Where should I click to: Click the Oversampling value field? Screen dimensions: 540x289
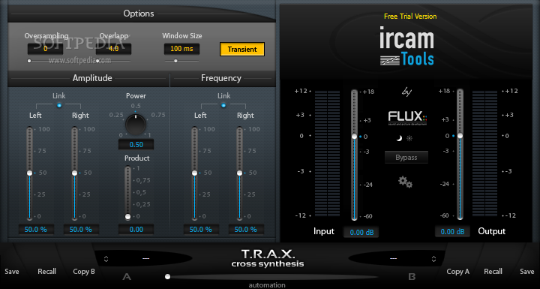[46, 49]
